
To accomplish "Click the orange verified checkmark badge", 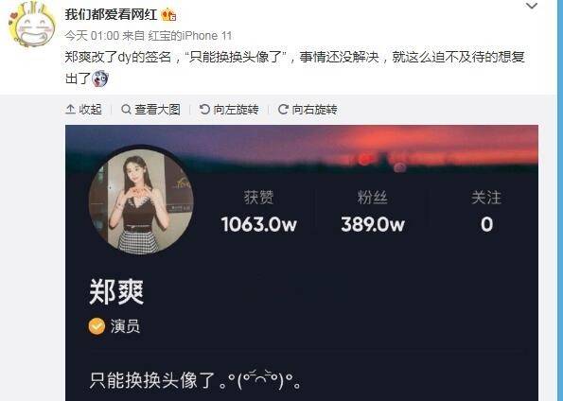I will coord(97,326).
